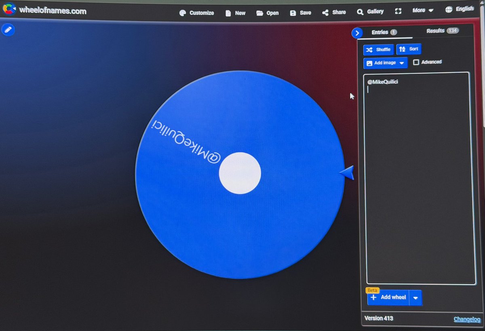This screenshot has height=331, width=485.
Task: Sort the entries alphabetically
Action: (409, 49)
